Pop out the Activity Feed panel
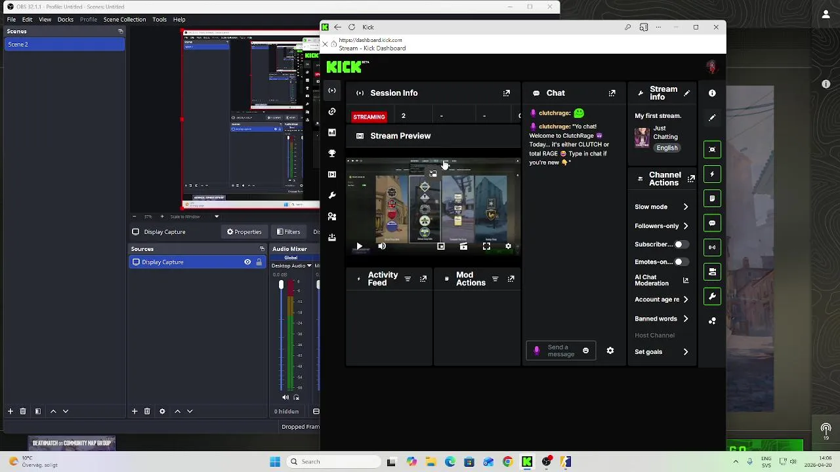 (423, 279)
